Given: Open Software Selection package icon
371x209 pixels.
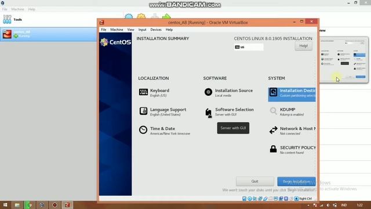Looking at the screenshot, I should tap(208, 113).
